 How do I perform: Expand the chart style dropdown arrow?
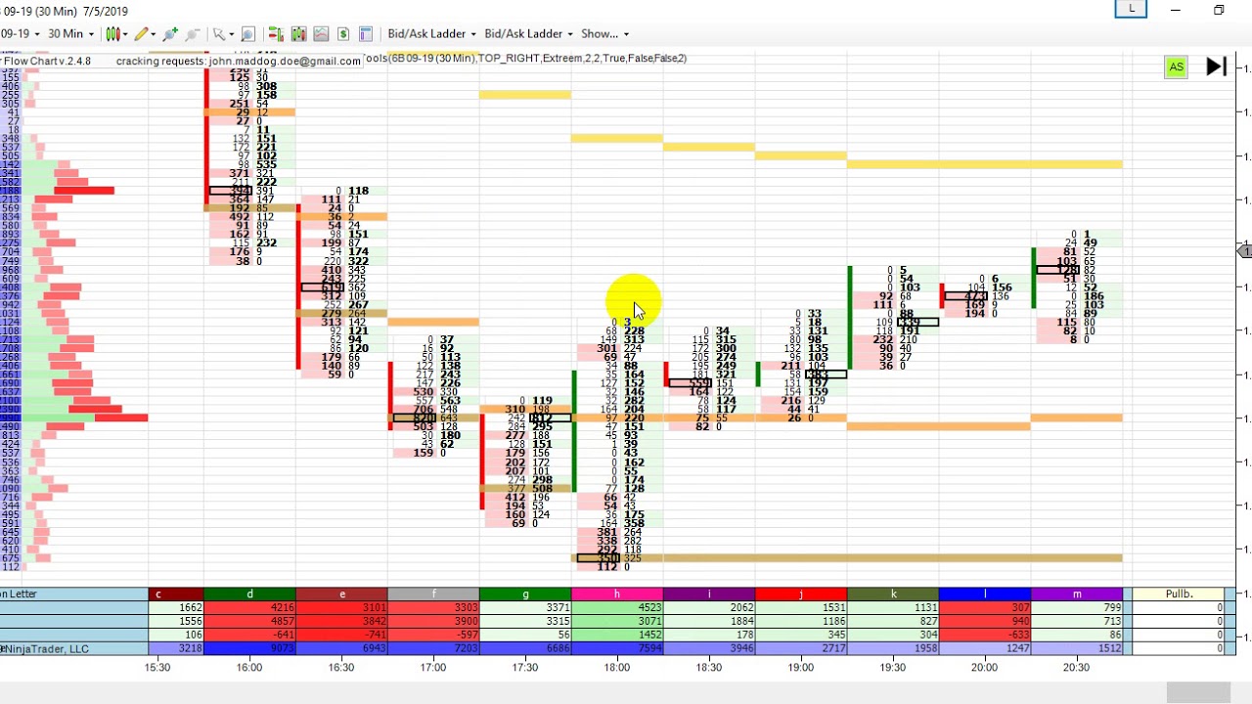coord(126,33)
